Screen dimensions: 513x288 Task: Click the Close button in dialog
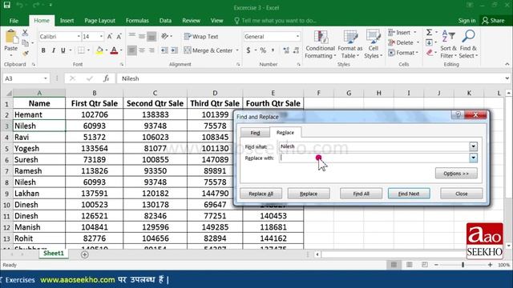[462, 194]
